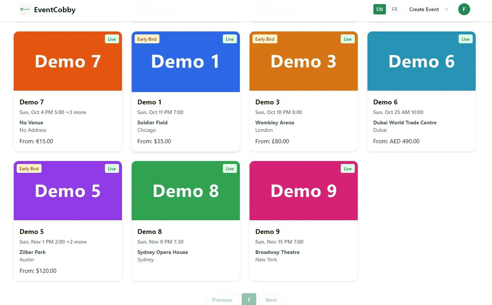Click the 'Wembley Arena' venue text
The width and height of the screenshot is (492, 305).
[275, 123]
